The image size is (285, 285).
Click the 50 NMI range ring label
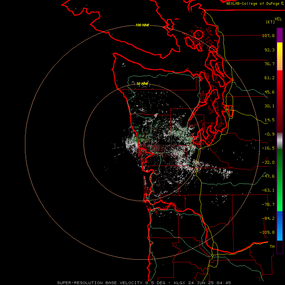[142, 84]
